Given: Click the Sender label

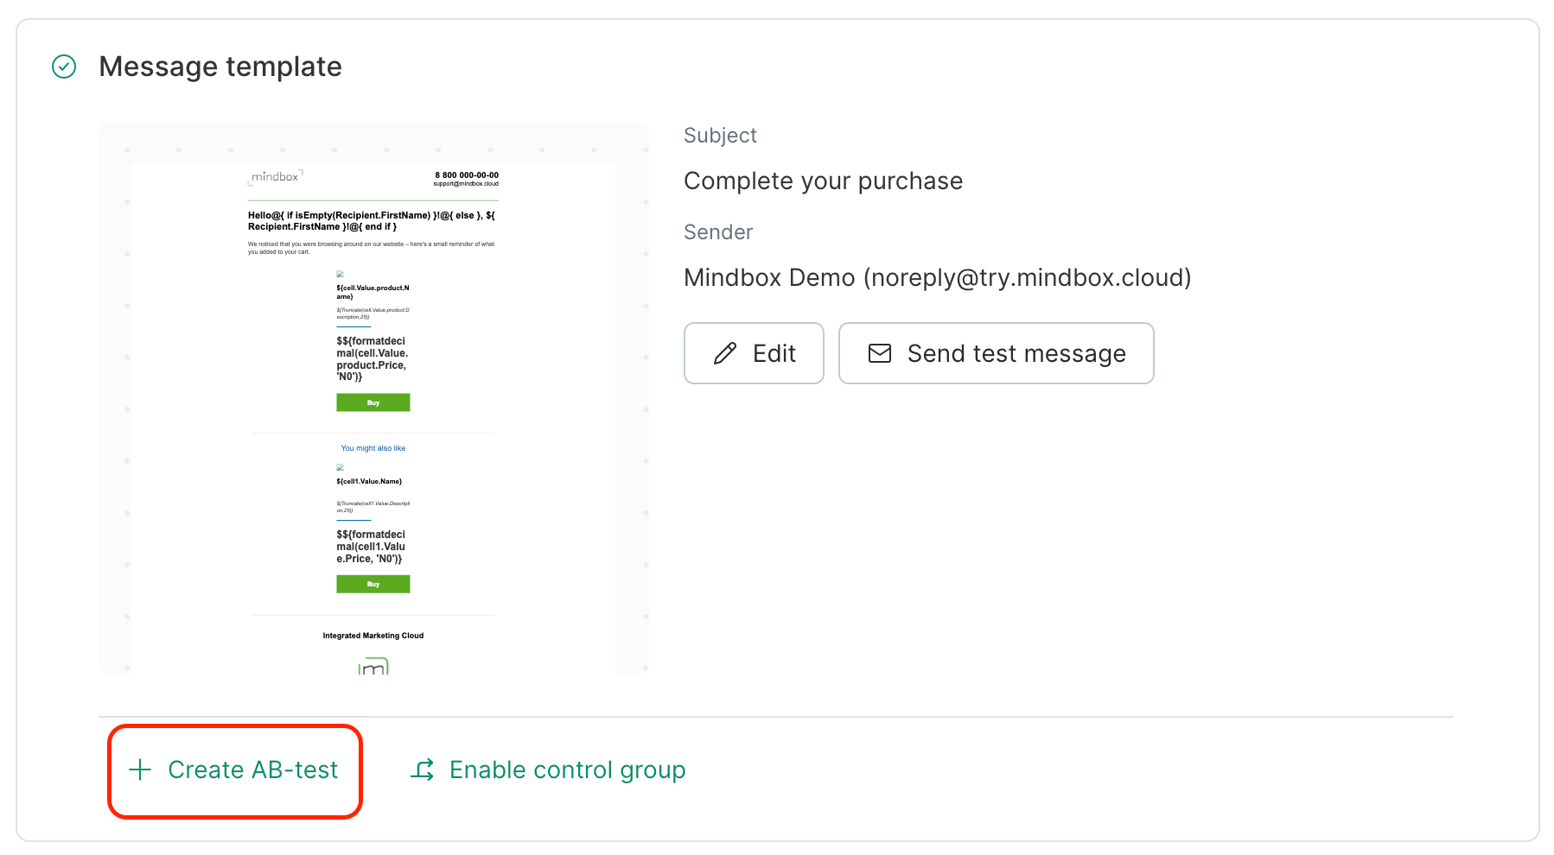Looking at the screenshot, I should tap(718, 232).
